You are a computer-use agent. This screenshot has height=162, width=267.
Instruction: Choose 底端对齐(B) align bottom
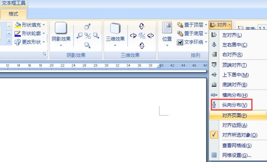(238, 85)
